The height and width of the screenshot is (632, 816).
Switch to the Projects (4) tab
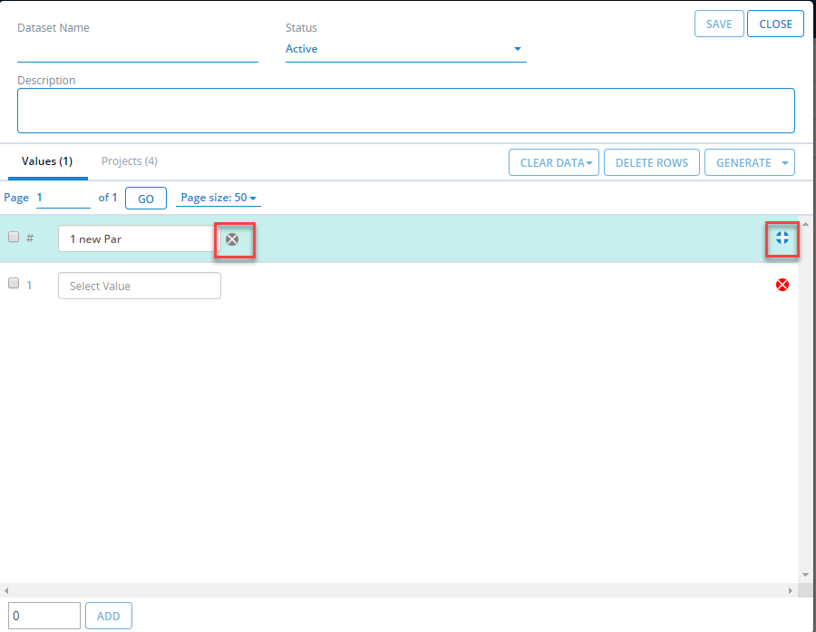tap(129, 160)
